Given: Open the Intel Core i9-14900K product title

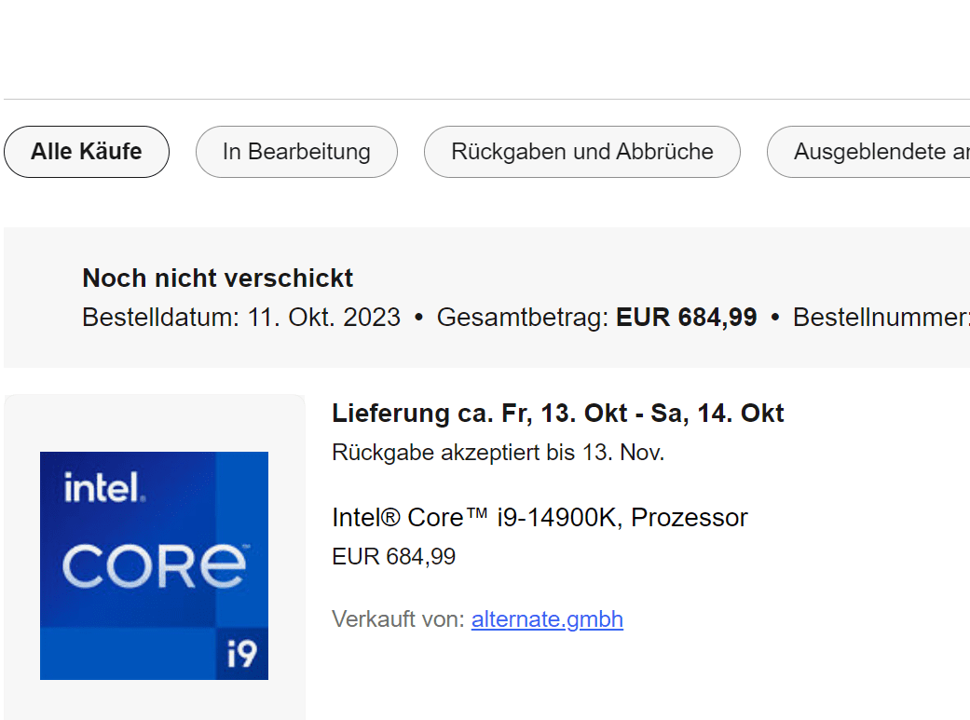Looking at the screenshot, I should click(x=540, y=518).
